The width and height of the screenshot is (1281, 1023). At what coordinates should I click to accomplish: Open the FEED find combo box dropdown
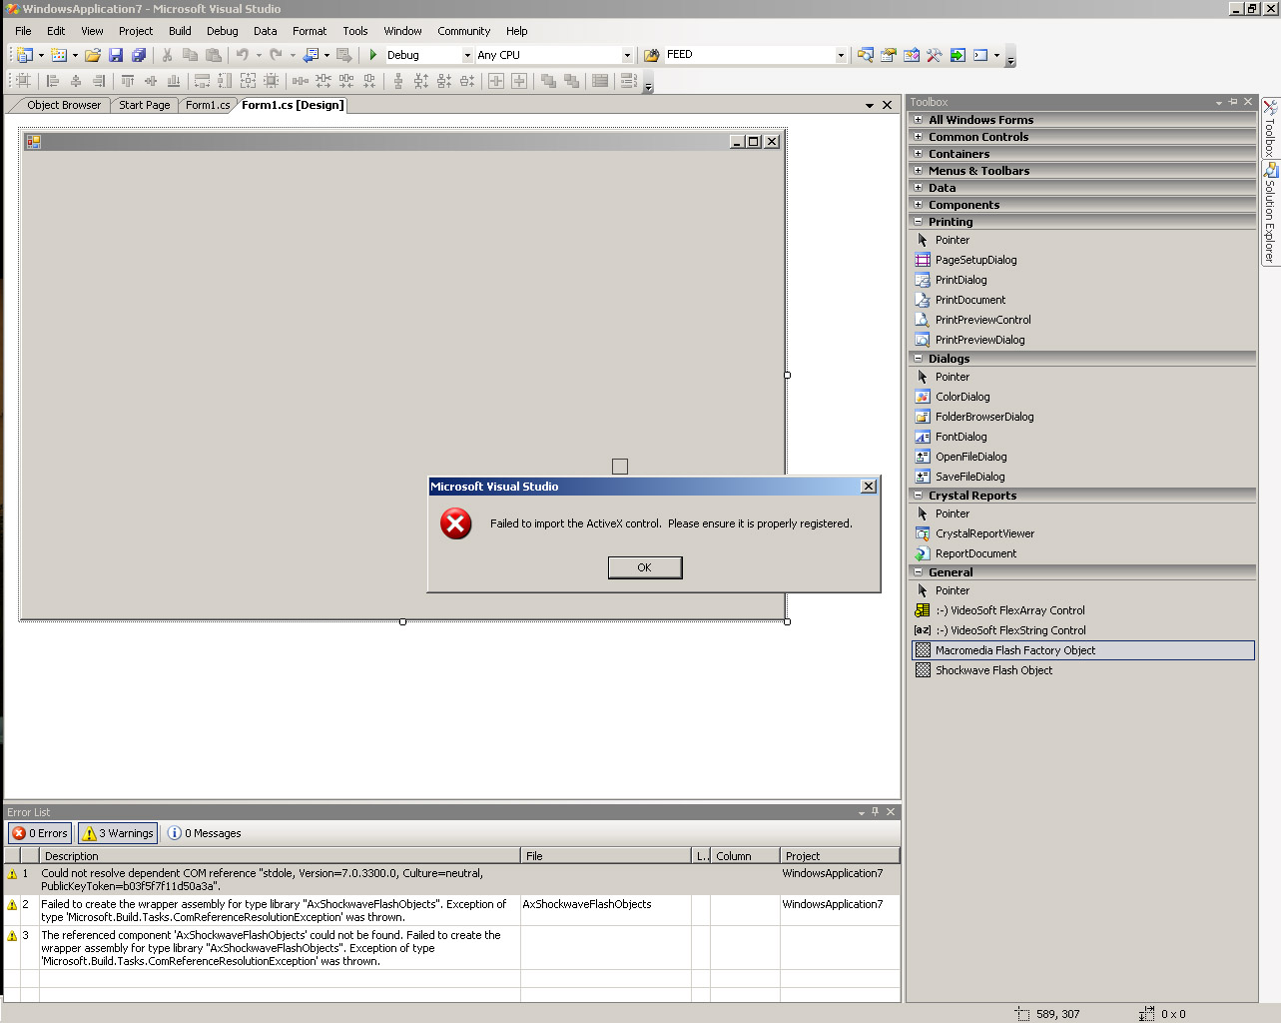[x=841, y=55]
